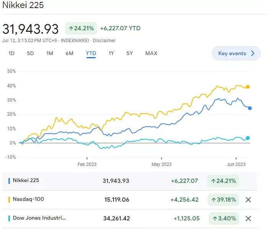
Task: Click the 31,943.93 headline price
Action: tap(31, 29)
